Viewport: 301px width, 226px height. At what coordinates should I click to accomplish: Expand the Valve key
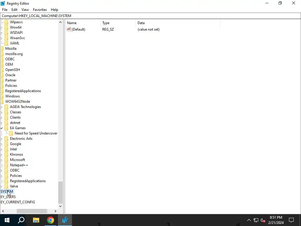click(2, 186)
